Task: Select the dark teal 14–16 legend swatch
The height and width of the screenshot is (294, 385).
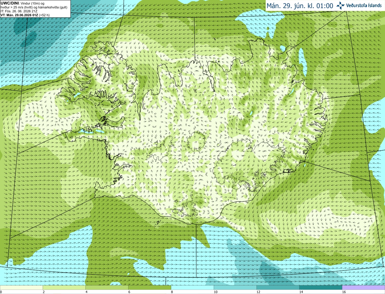Action: pos(321,288)
